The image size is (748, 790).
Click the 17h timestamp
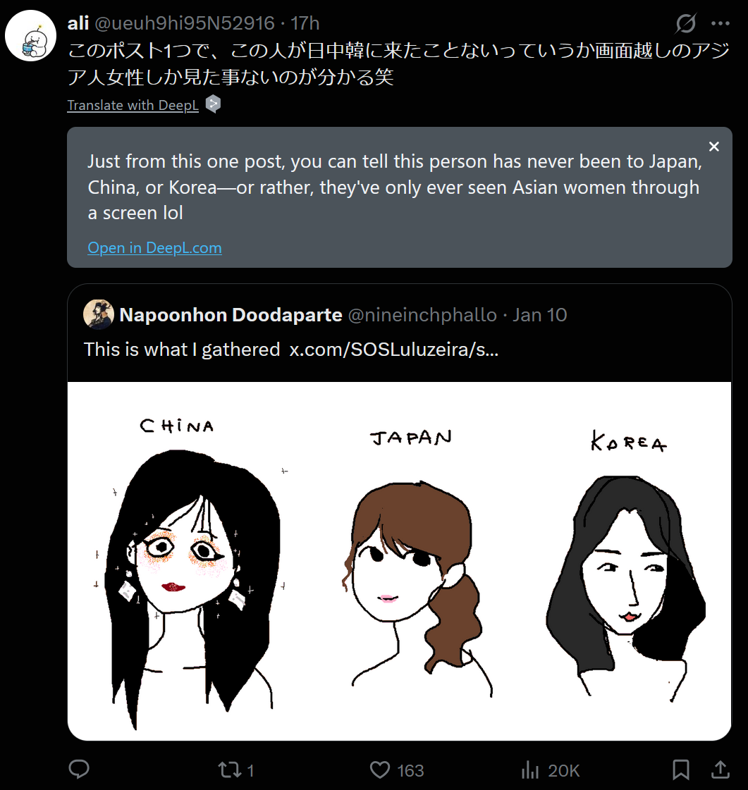(x=305, y=23)
